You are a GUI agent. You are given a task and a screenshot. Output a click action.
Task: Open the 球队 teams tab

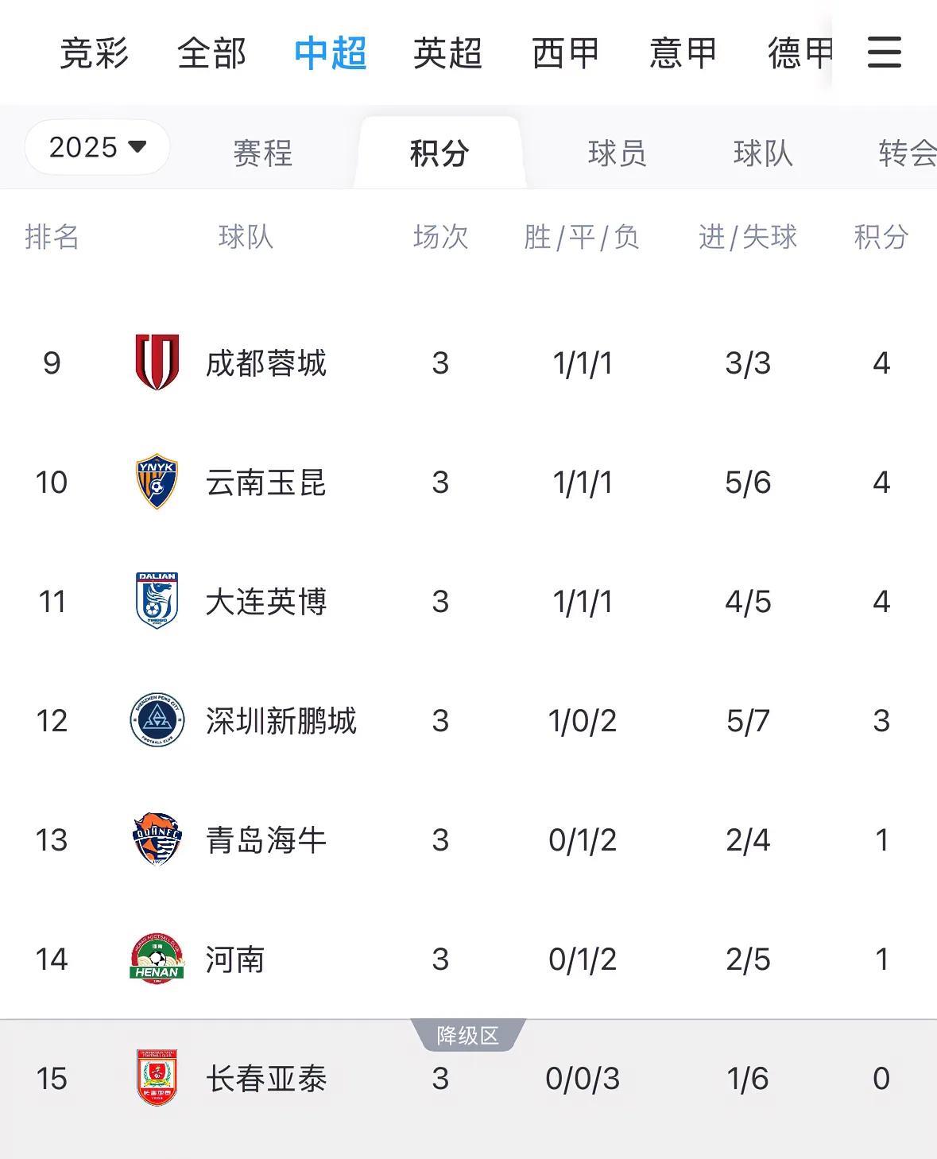(x=763, y=153)
